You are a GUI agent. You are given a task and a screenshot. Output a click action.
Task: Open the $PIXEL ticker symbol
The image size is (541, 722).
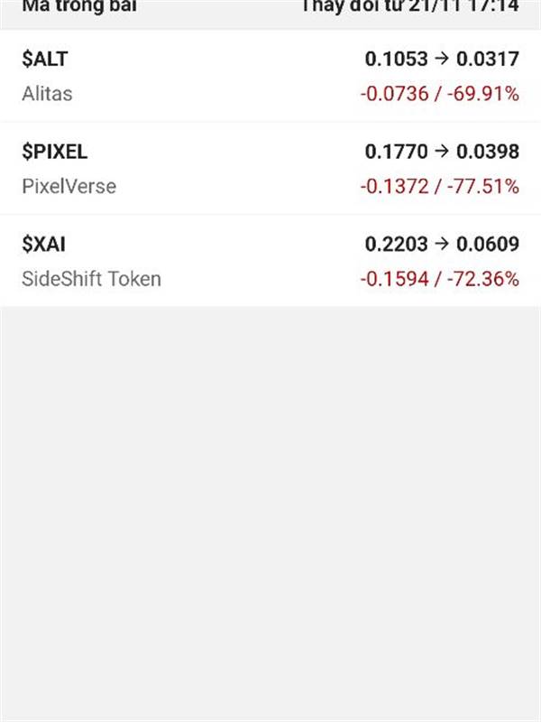pyautogui.click(x=54, y=152)
